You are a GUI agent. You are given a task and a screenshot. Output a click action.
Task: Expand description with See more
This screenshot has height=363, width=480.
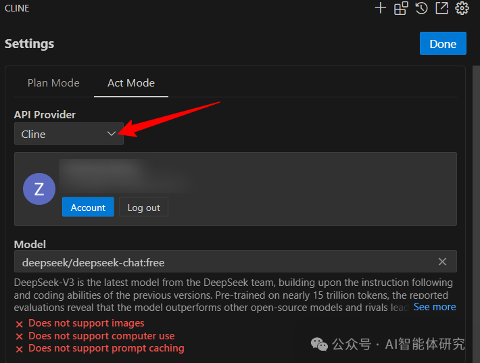tap(435, 307)
